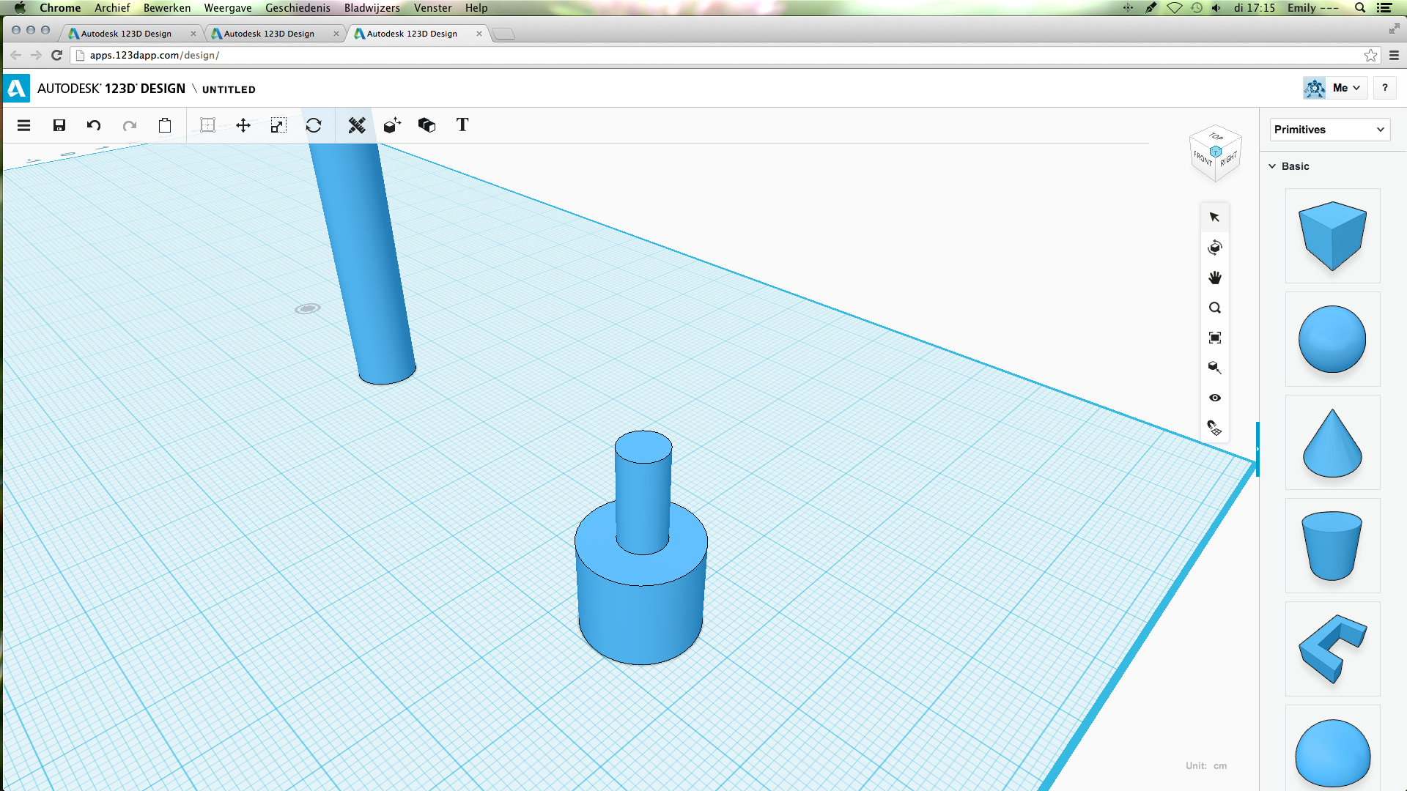Activate the ruler and pencil measure tool
The width and height of the screenshot is (1407, 791).
(x=357, y=125)
